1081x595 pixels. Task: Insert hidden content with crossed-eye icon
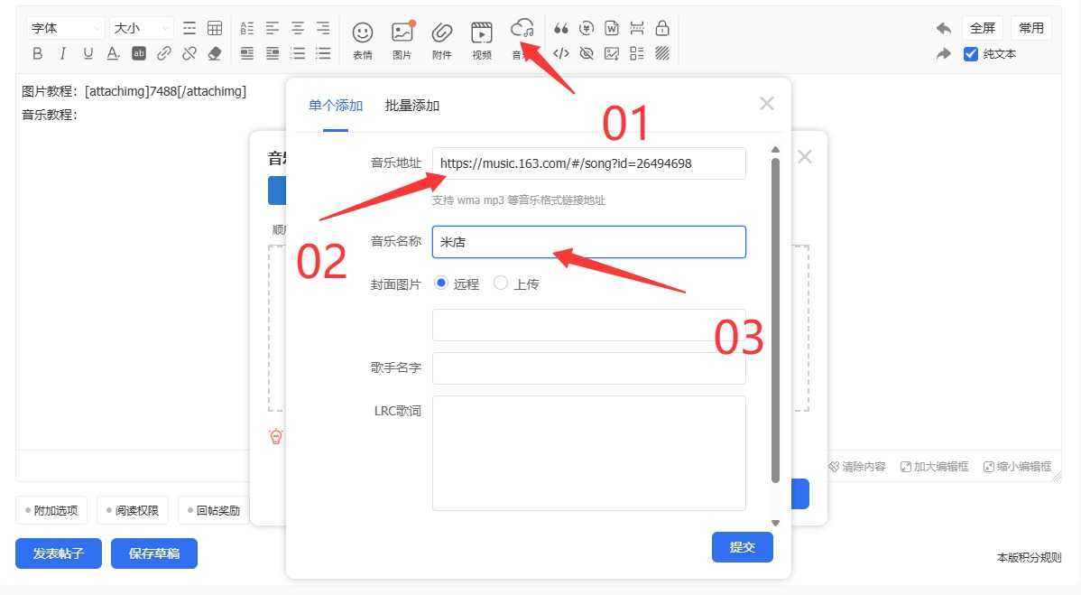(x=587, y=54)
